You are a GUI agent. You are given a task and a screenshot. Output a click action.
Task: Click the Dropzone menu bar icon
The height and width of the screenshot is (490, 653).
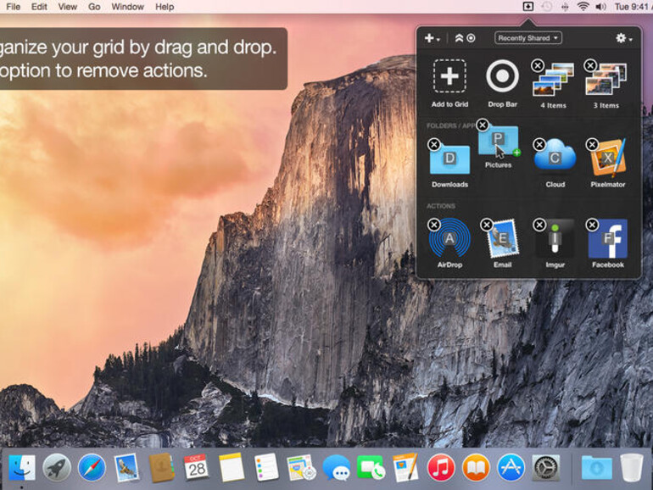528,7
